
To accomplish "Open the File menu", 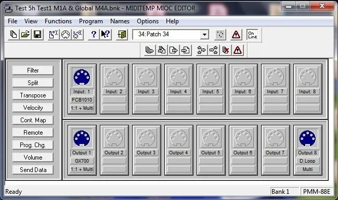I will point(12,21).
